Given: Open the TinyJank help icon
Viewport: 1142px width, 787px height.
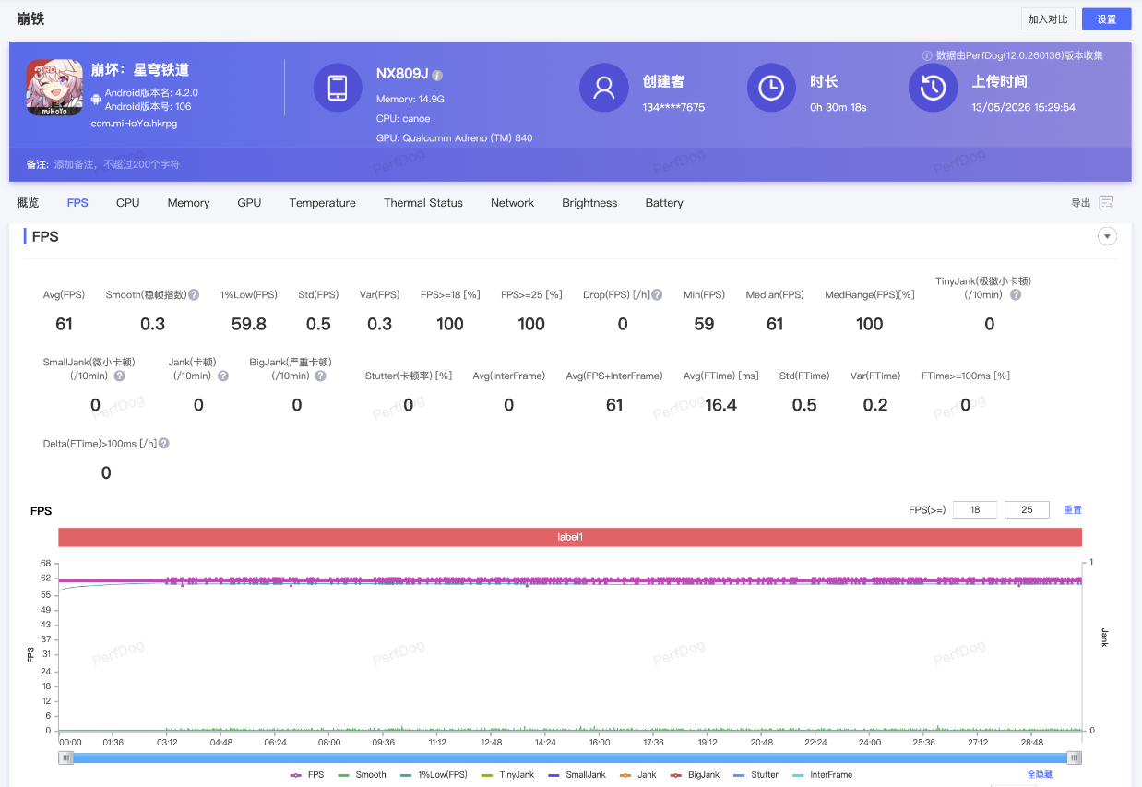Looking at the screenshot, I should point(1016,294).
